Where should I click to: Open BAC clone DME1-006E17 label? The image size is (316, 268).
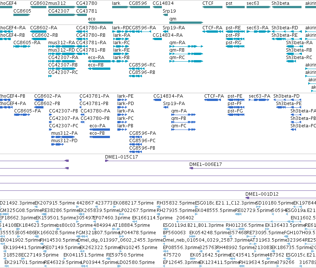pyautogui.click(x=206, y=164)
